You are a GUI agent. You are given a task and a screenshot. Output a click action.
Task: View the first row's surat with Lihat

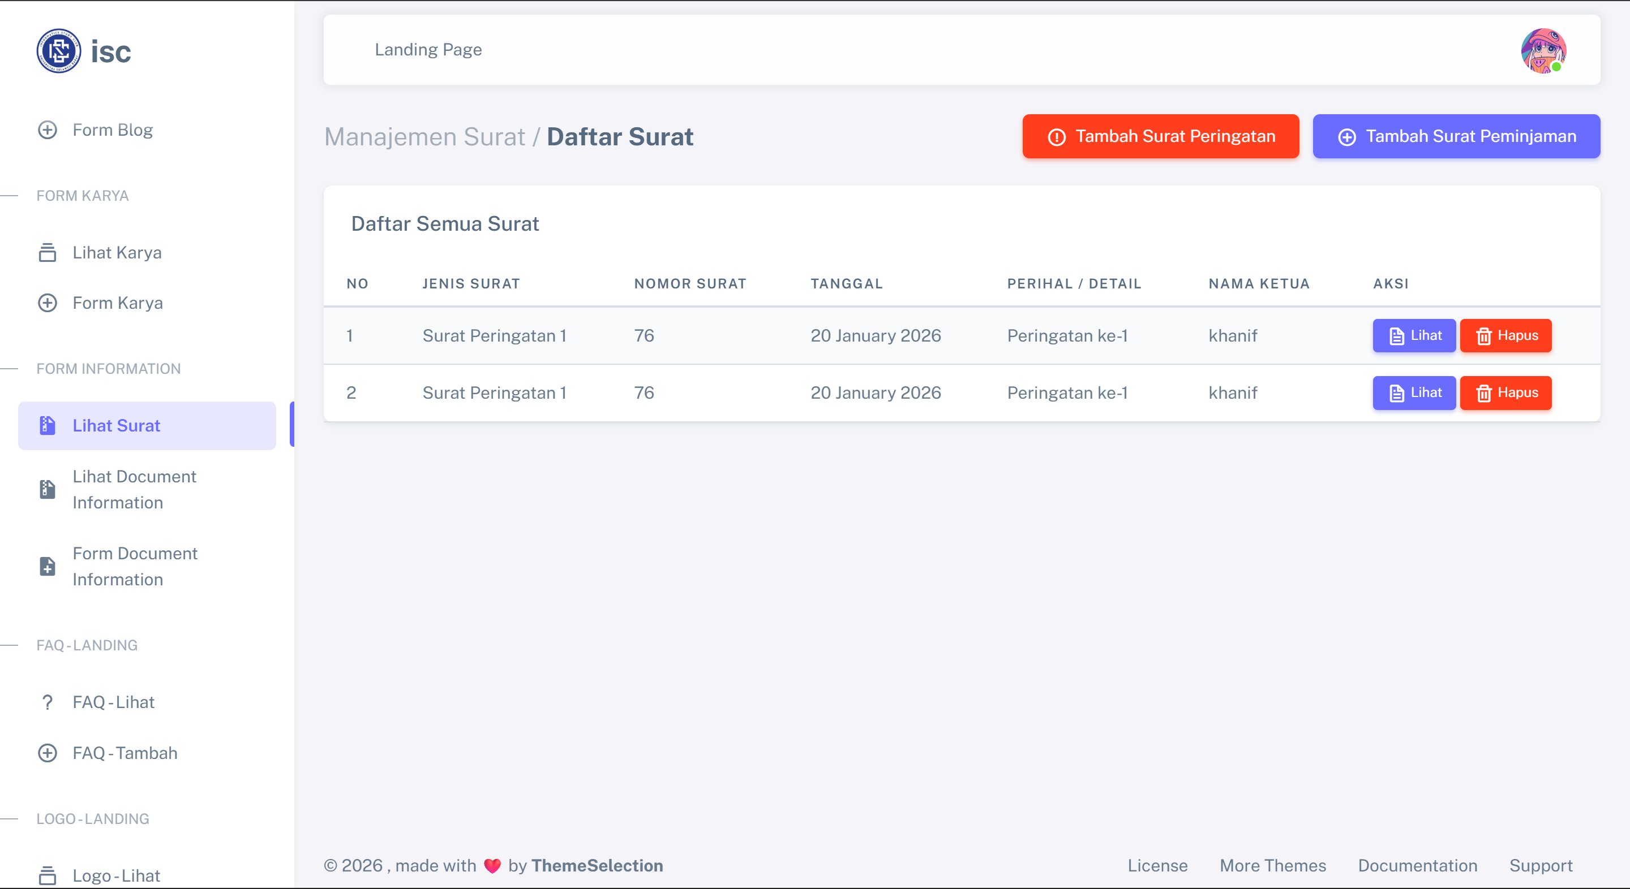(1414, 336)
